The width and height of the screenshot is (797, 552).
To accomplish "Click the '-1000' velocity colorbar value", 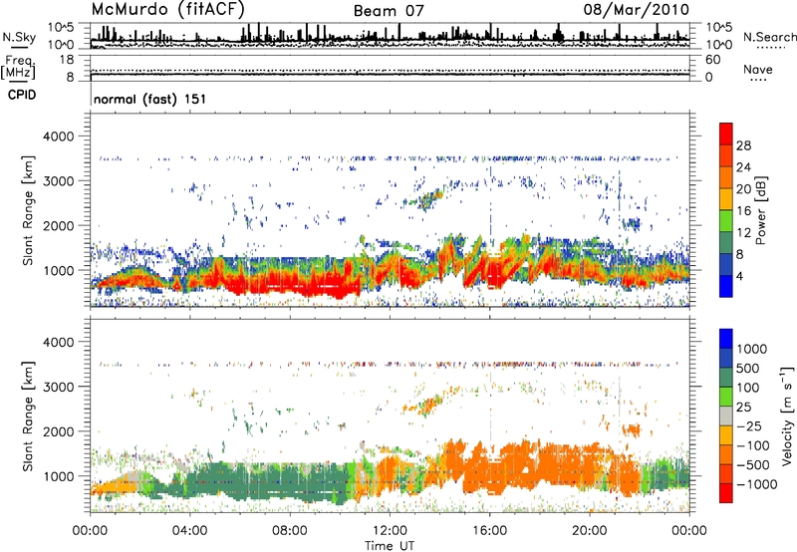I will pyautogui.click(x=756, y=484).
